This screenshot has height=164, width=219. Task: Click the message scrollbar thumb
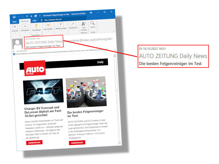pos(116,74)
